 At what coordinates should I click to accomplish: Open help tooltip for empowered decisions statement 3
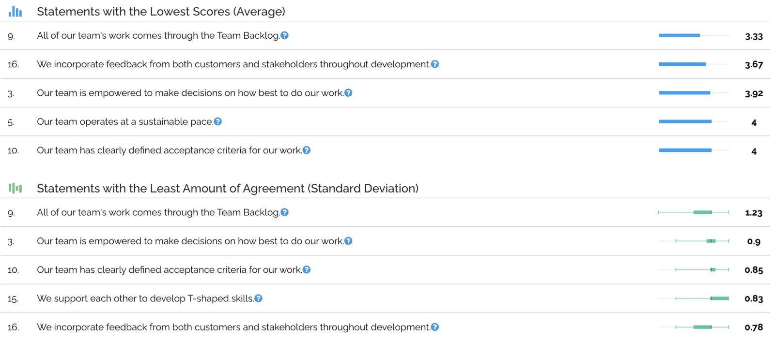(349, 92)
